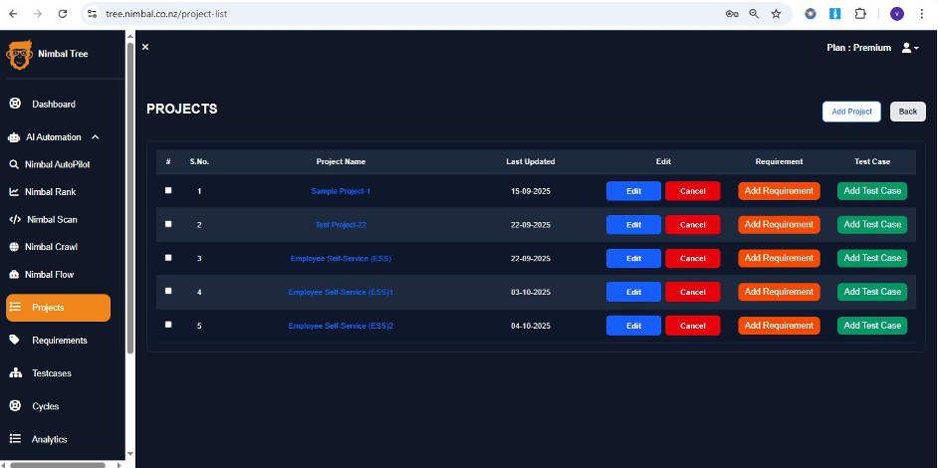Click the browser forward arrow
This screenshot has height=468, width=938.
38,14
